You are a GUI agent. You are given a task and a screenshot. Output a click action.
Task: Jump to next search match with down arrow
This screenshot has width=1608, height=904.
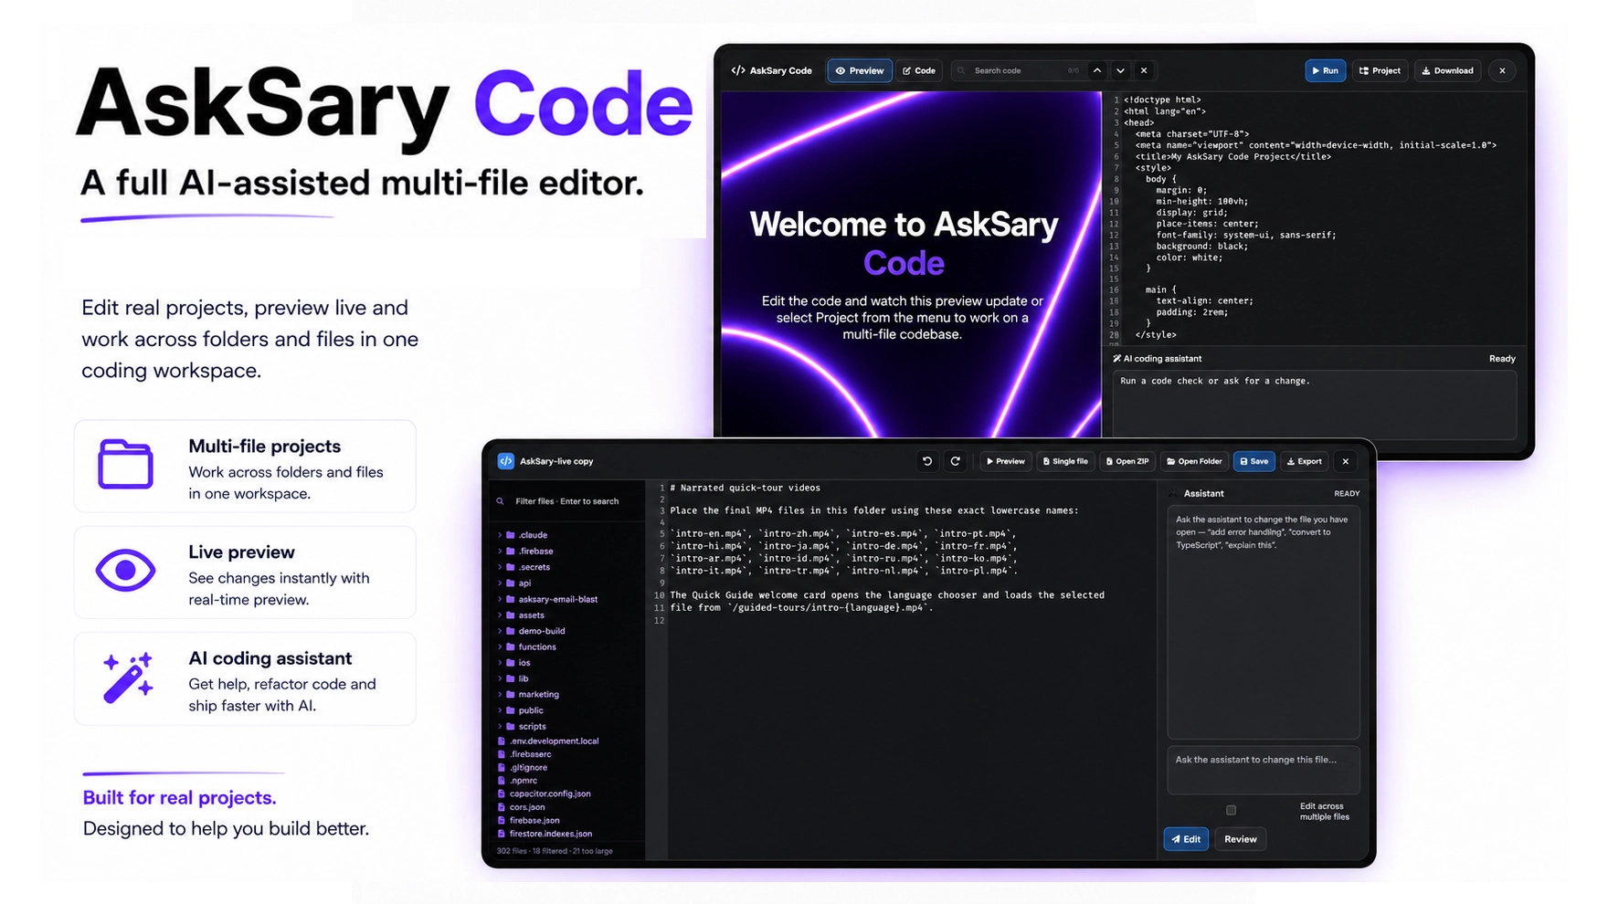1120,70
